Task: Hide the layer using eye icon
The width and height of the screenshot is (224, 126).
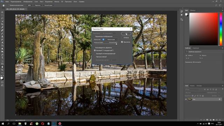Action: [x=186, y=99]
